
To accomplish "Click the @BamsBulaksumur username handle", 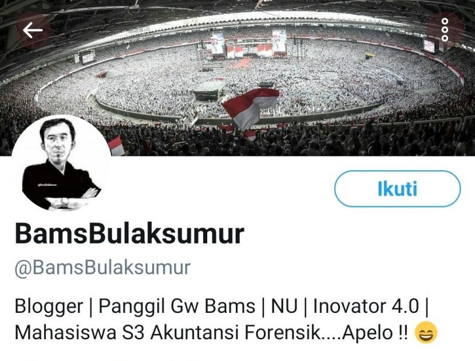I will (102, 268).
